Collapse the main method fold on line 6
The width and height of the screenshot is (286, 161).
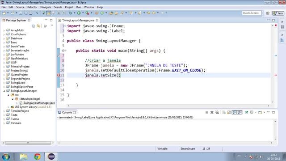point(66,51)
